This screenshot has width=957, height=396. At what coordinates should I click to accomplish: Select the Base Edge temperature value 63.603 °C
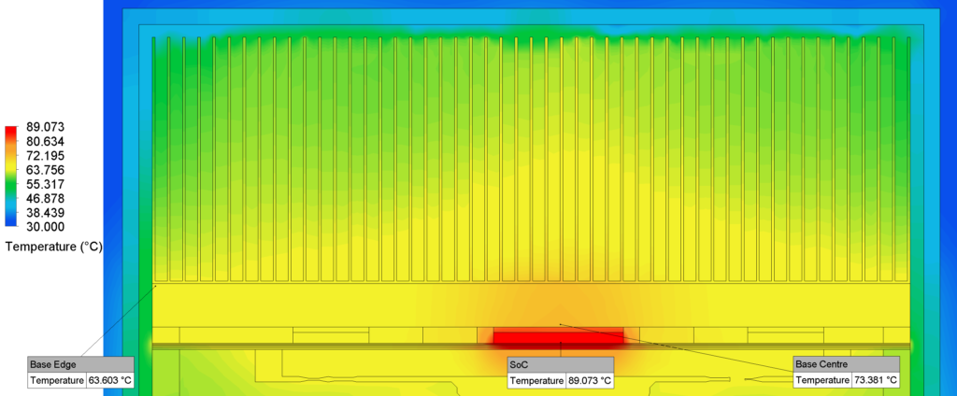(x=109, y=380)
